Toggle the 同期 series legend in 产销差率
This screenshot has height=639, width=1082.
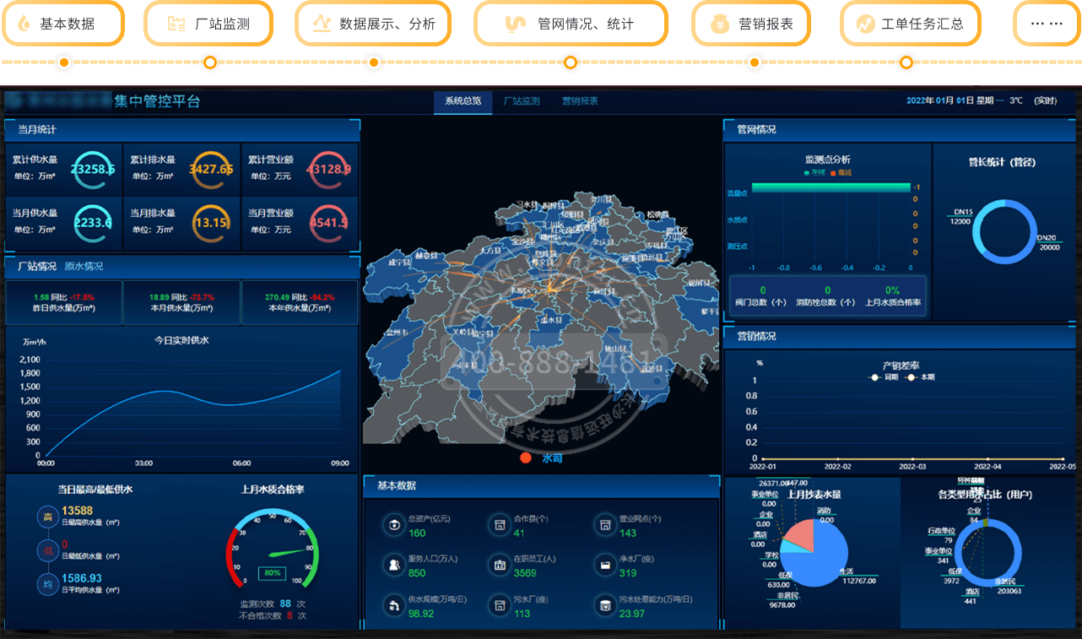coord(885,377)
